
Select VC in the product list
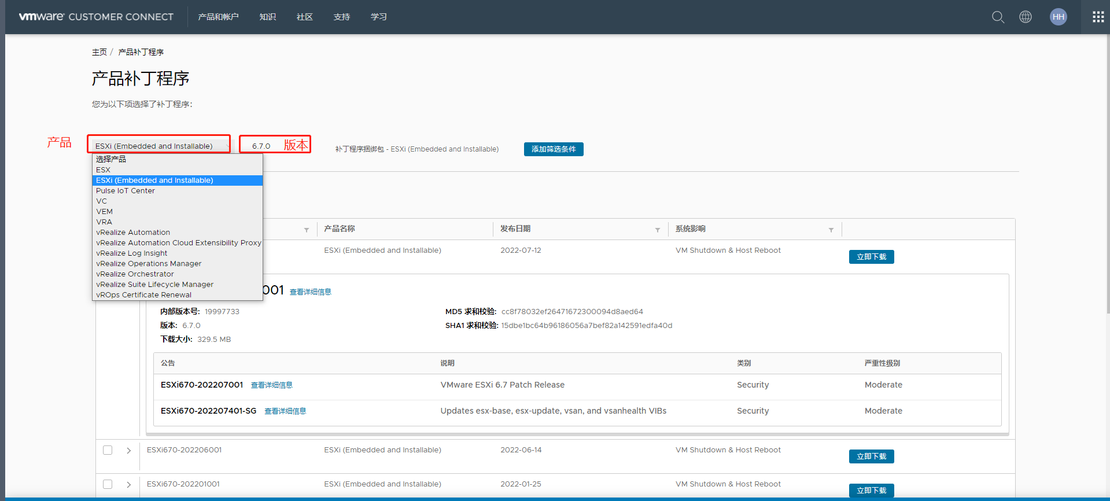click(x=178, y=201)
